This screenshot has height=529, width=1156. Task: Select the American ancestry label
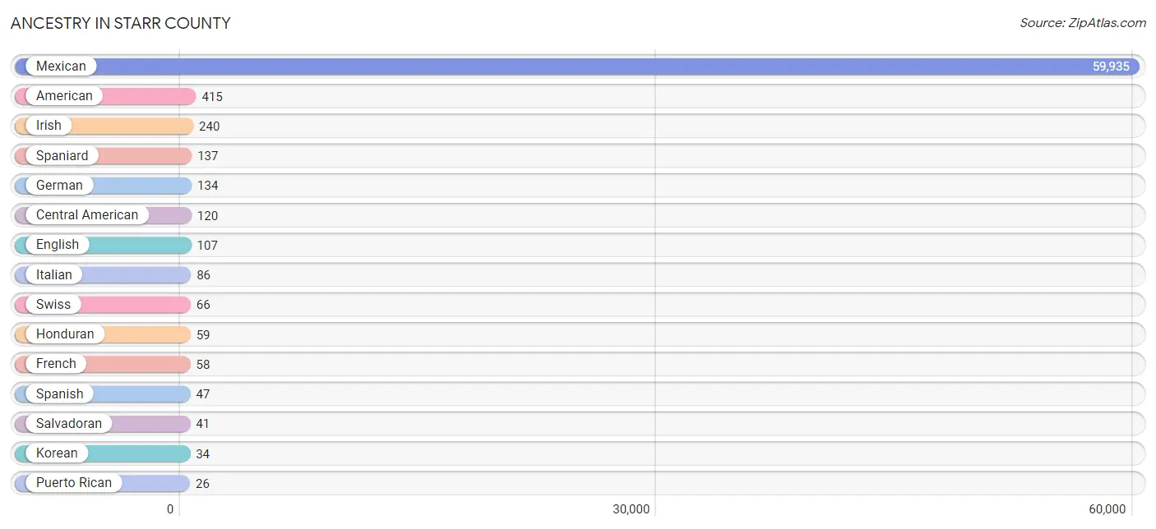coord(64,96)
